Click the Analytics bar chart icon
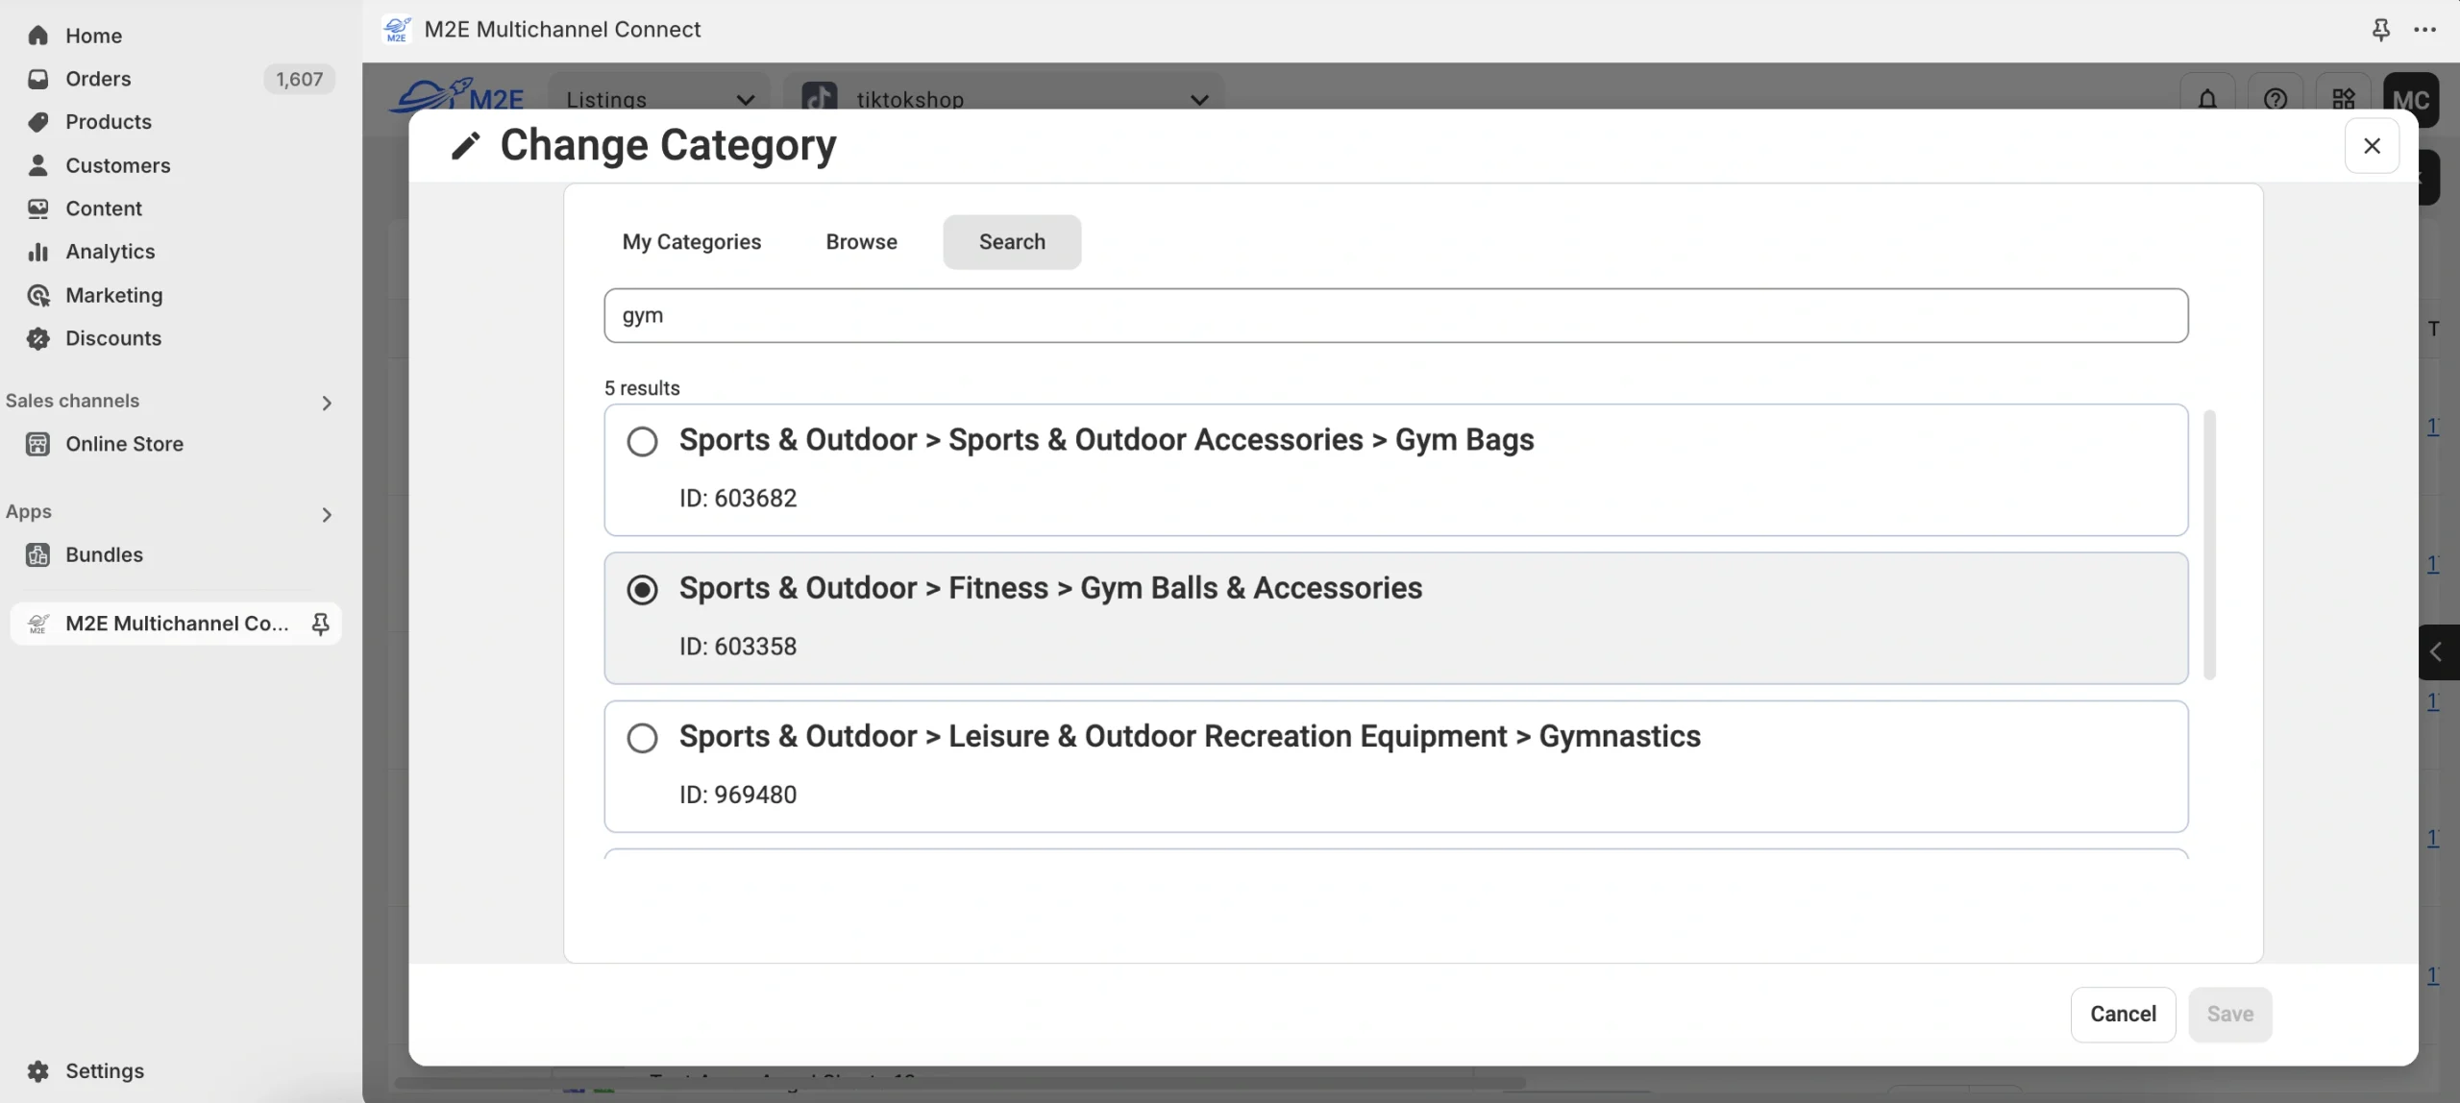The height and width of the screenshot is (1103, 2460). (38, 252)
